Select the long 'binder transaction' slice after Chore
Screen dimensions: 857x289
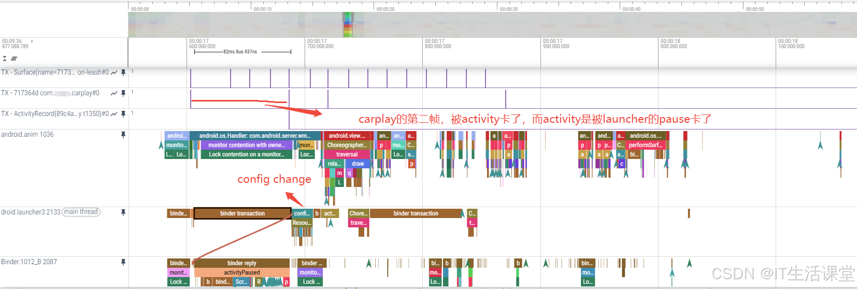(416, 213)
